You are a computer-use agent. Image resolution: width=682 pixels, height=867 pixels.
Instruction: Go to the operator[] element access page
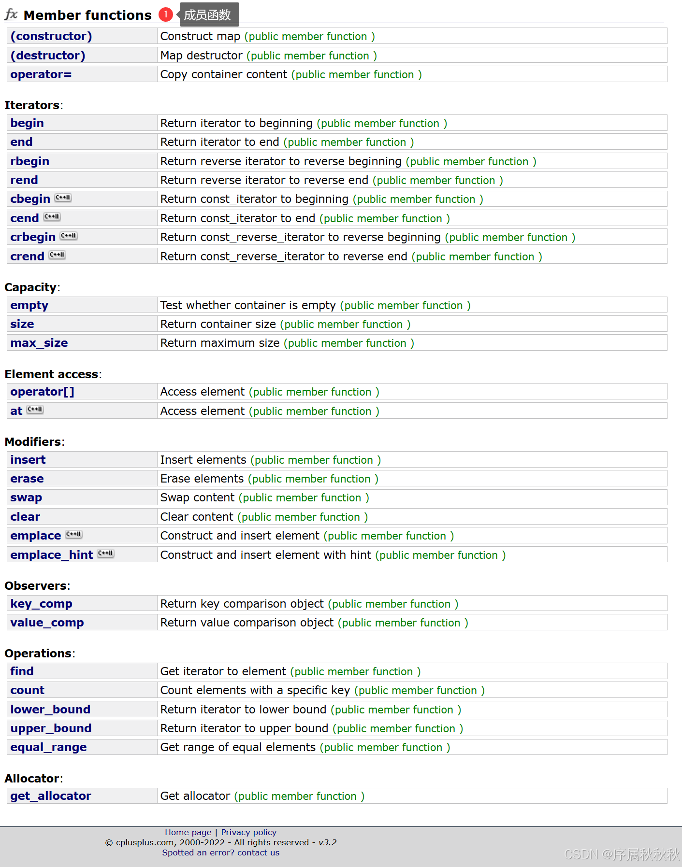coord(43,392)
